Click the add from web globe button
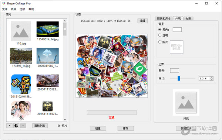Image resolution: width=222 pixels, height=140 pixels. (16, 126)
